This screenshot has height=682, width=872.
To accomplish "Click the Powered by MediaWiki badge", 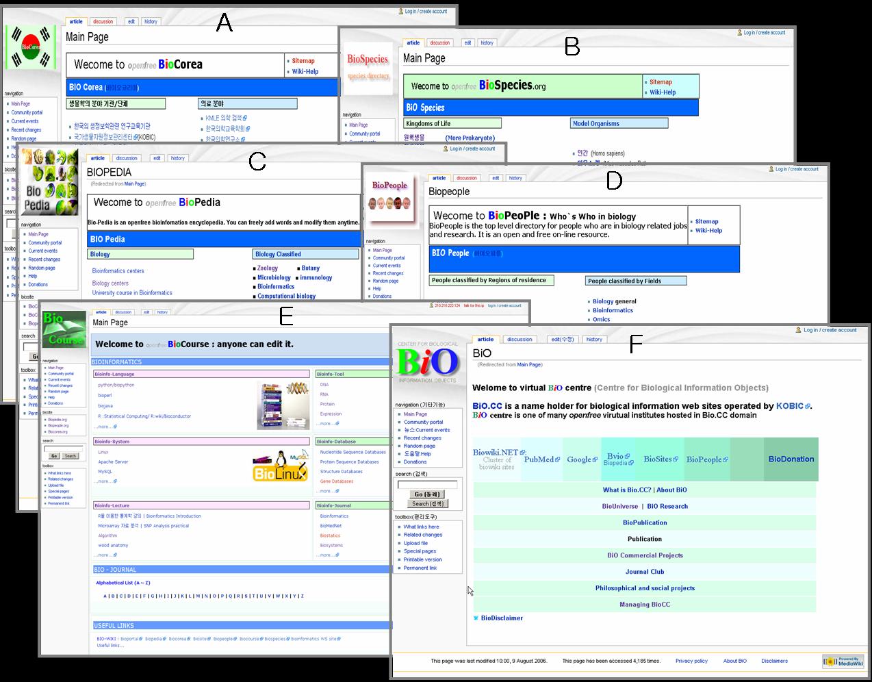I will [843, 661].
